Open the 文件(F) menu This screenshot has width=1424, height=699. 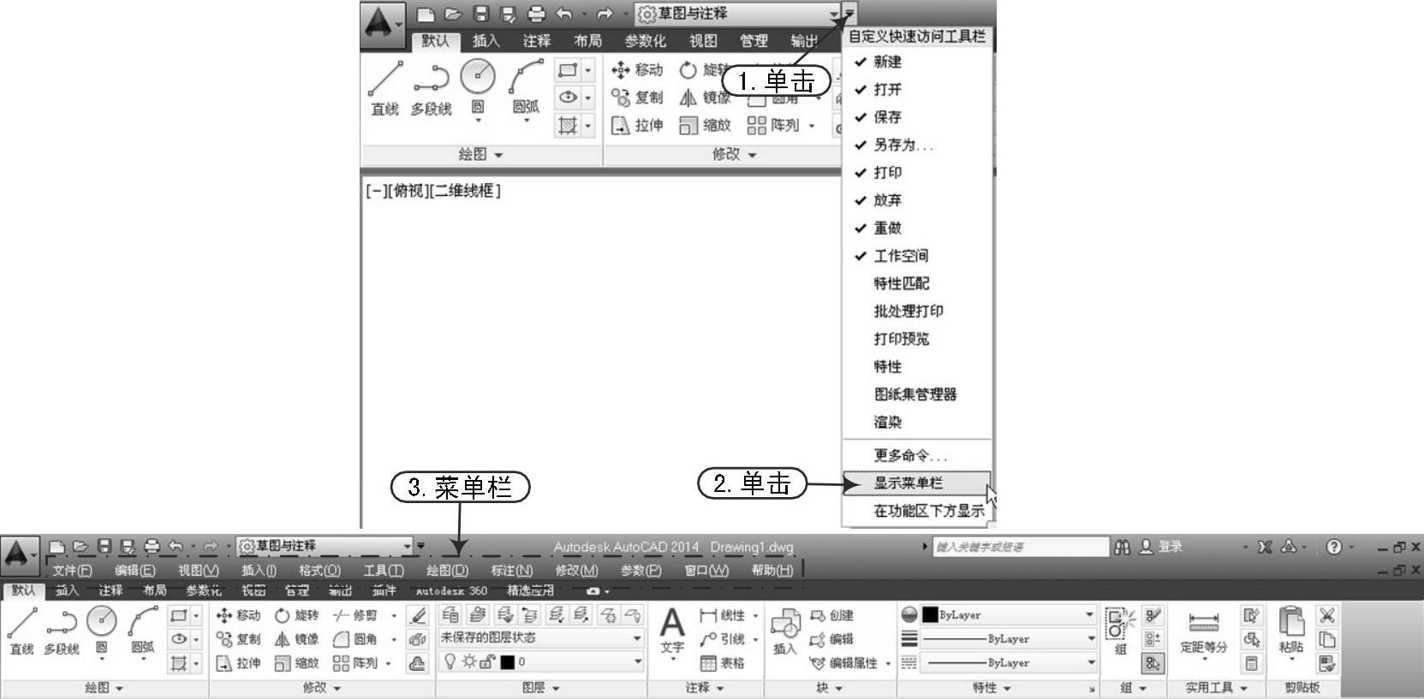coord(72,571)
